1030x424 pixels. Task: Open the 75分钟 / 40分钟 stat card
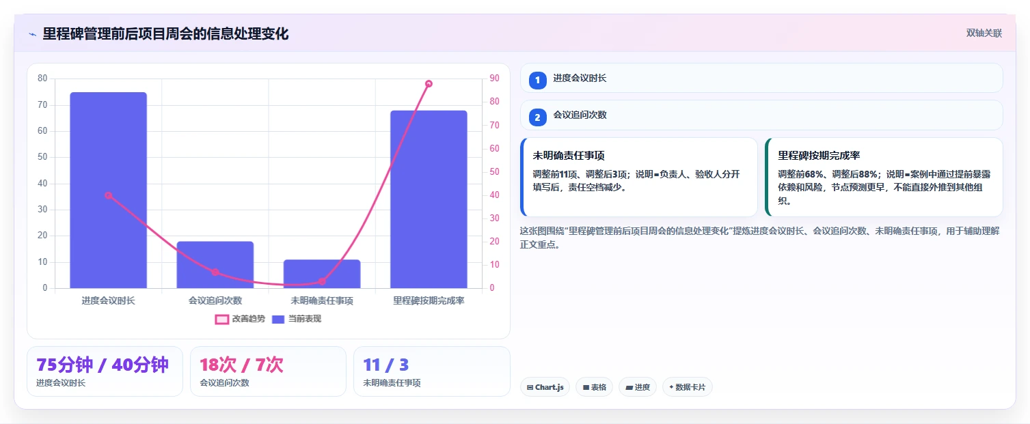[x=105, y=371]
